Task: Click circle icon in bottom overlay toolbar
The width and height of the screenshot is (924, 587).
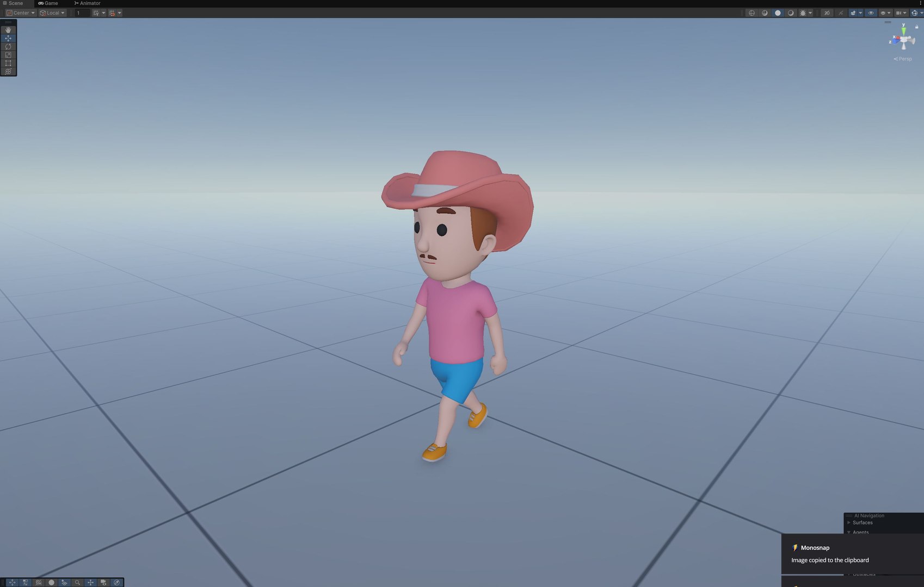Action: [51, 583]
